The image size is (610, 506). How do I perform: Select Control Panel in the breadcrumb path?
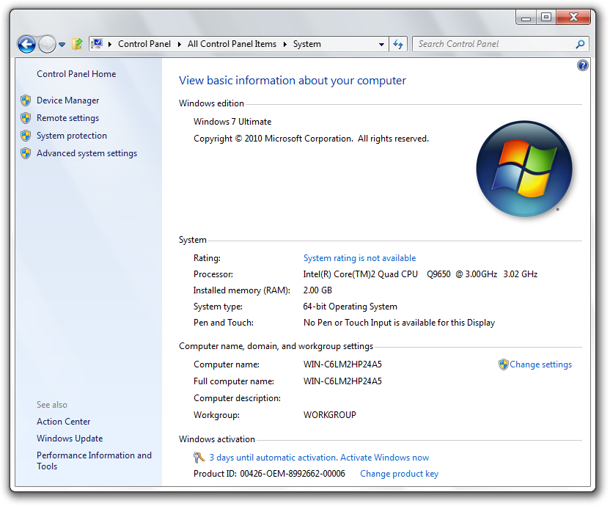[144, 44]
